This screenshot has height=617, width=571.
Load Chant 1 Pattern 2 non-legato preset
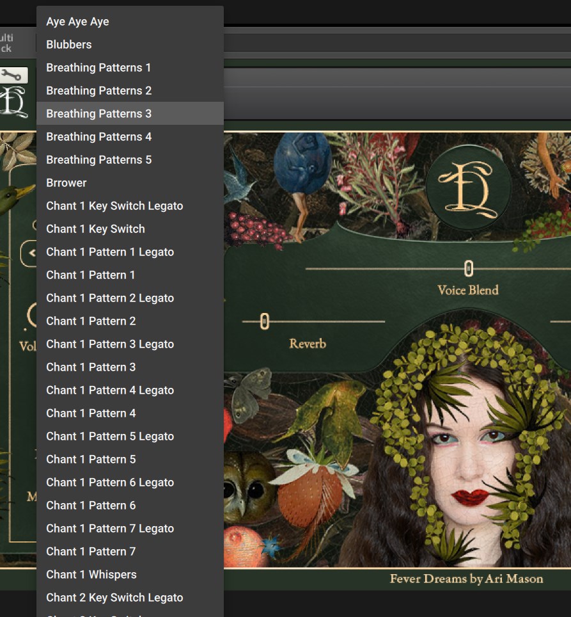coord(91,321)
